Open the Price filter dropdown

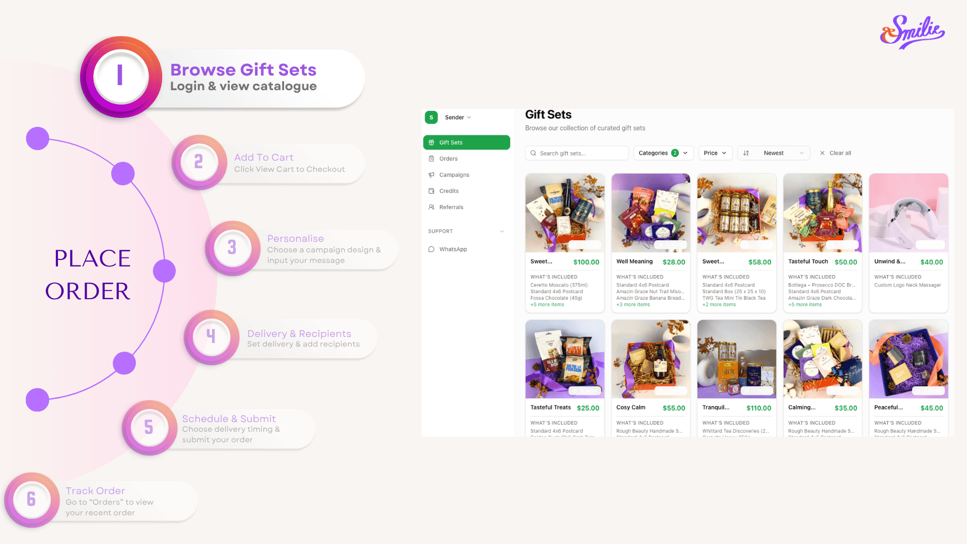click(x=715, y=153)
